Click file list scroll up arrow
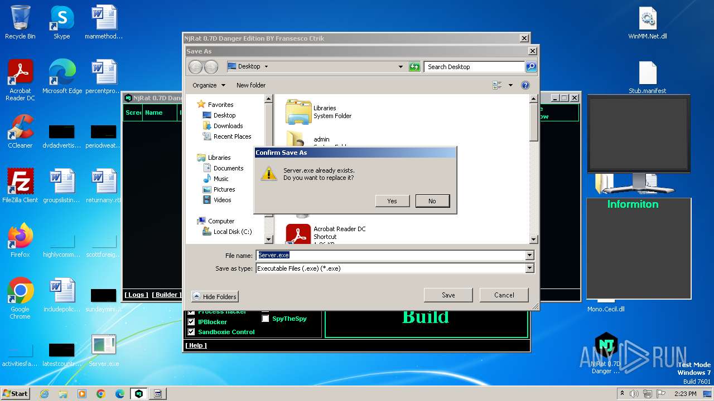Viewport: 714px width, 401px height. pyautogui.click(x=533, y=99)
